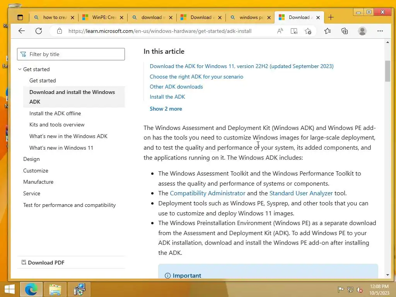Image resolution: width=396 pixels, height=297 pixels.
Task: Open the Settings and more ellipsis menu
Action: click(380, 31)
